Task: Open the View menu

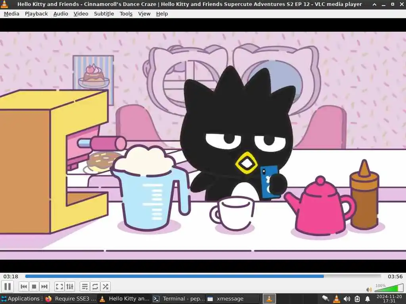Action: pyautogui.click(x=144, y=14)
